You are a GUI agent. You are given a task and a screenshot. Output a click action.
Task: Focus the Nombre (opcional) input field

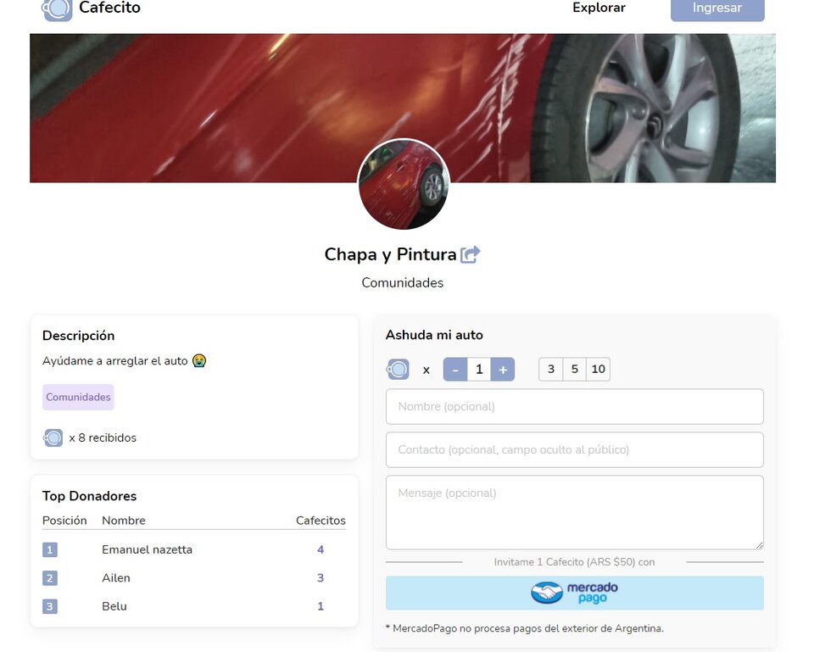click(x=575, y=406)
